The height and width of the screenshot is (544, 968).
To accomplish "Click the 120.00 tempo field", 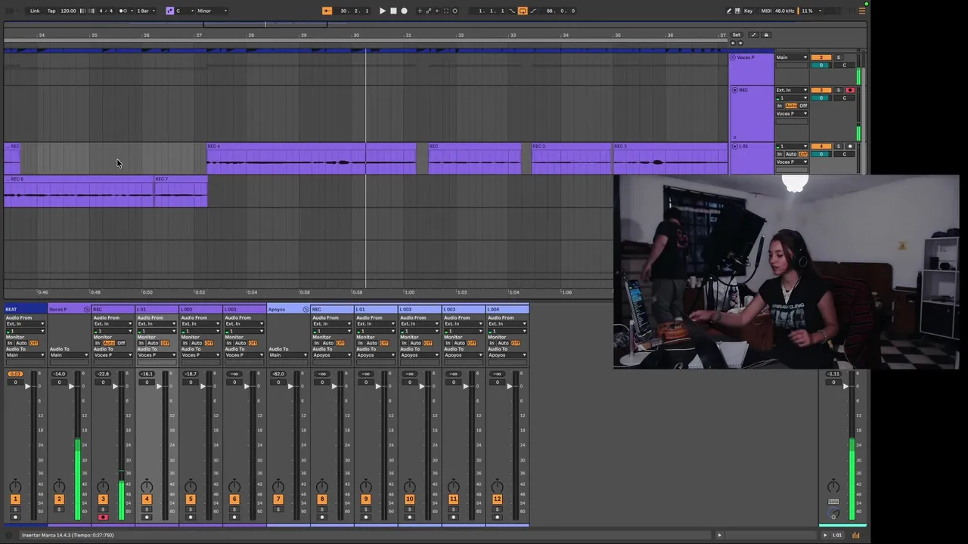I will pos(68,11).
